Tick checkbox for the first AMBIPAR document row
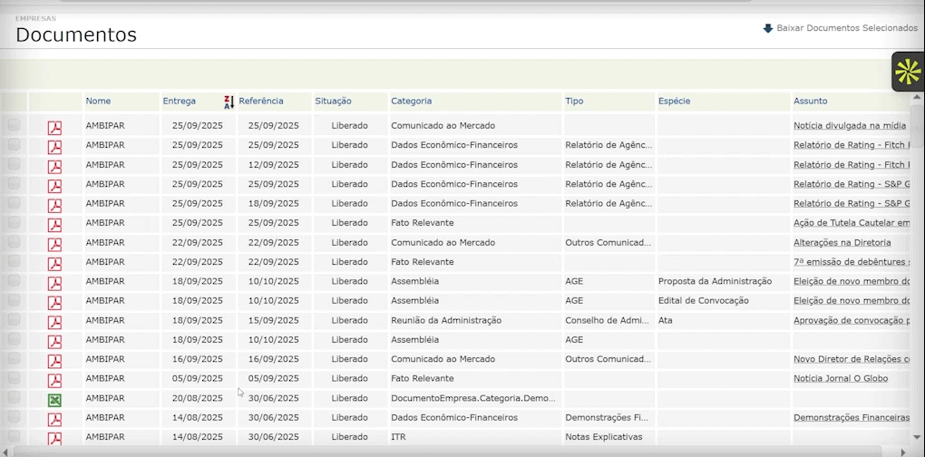The width and height of the screenshot is (925, 457). 14,125
